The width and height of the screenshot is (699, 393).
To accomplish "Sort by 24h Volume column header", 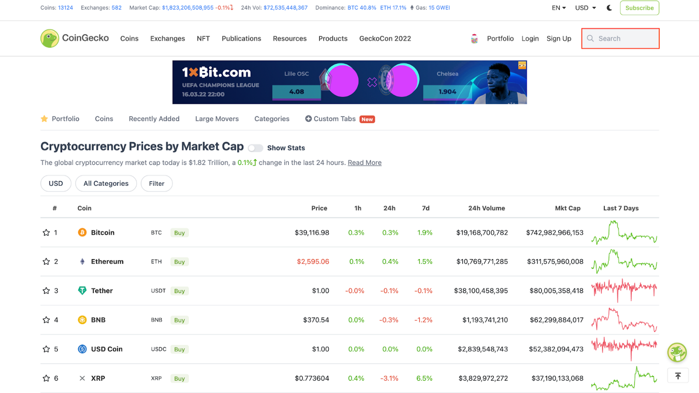I will (x=486, y=208).
